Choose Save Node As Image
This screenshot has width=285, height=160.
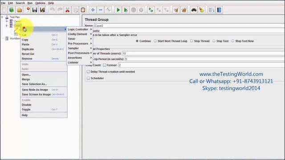point(44,90)
